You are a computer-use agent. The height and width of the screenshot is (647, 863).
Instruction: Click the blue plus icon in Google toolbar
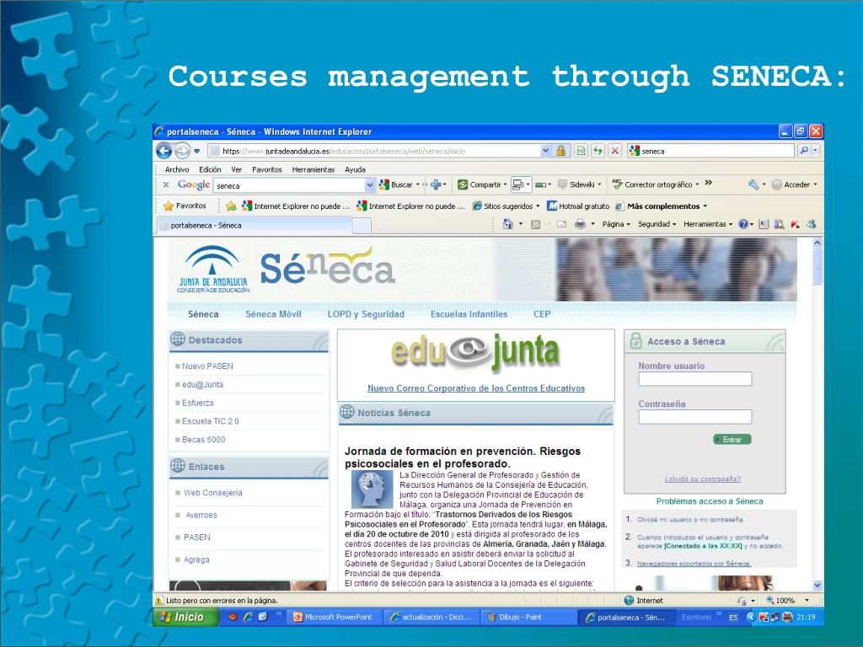point(436,184)
